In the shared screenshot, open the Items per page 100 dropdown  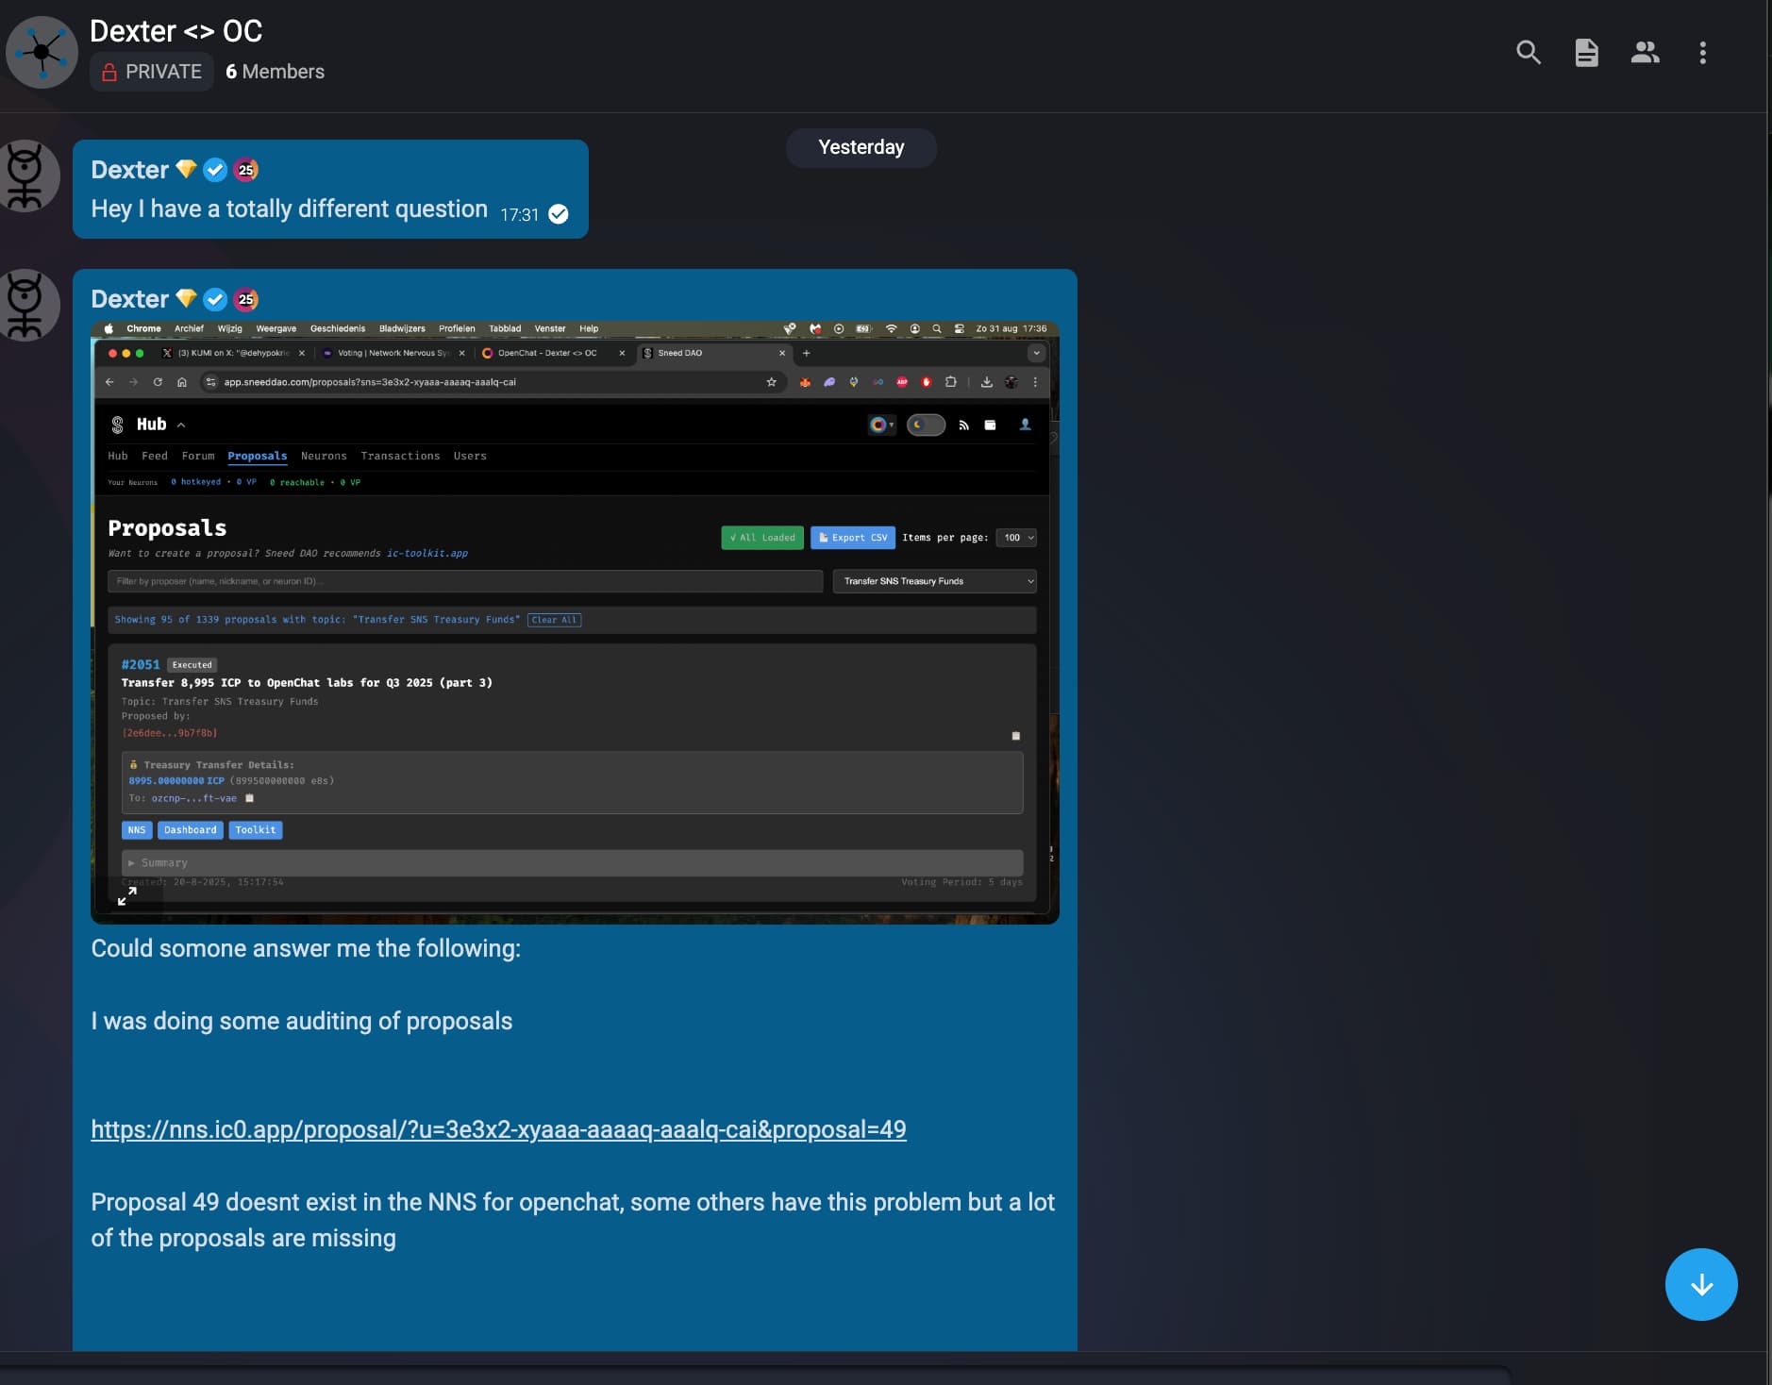[1016, 538]
